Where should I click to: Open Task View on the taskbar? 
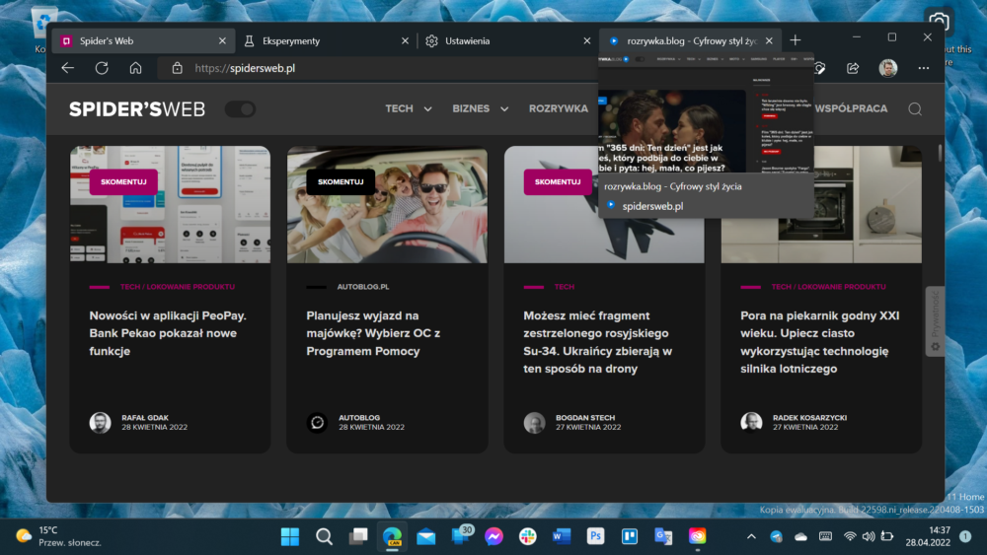click(x=358, y=537)
